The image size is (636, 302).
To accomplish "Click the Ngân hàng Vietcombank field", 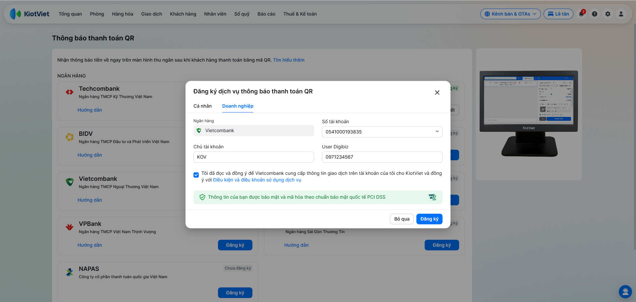I will tap(254, 130).
